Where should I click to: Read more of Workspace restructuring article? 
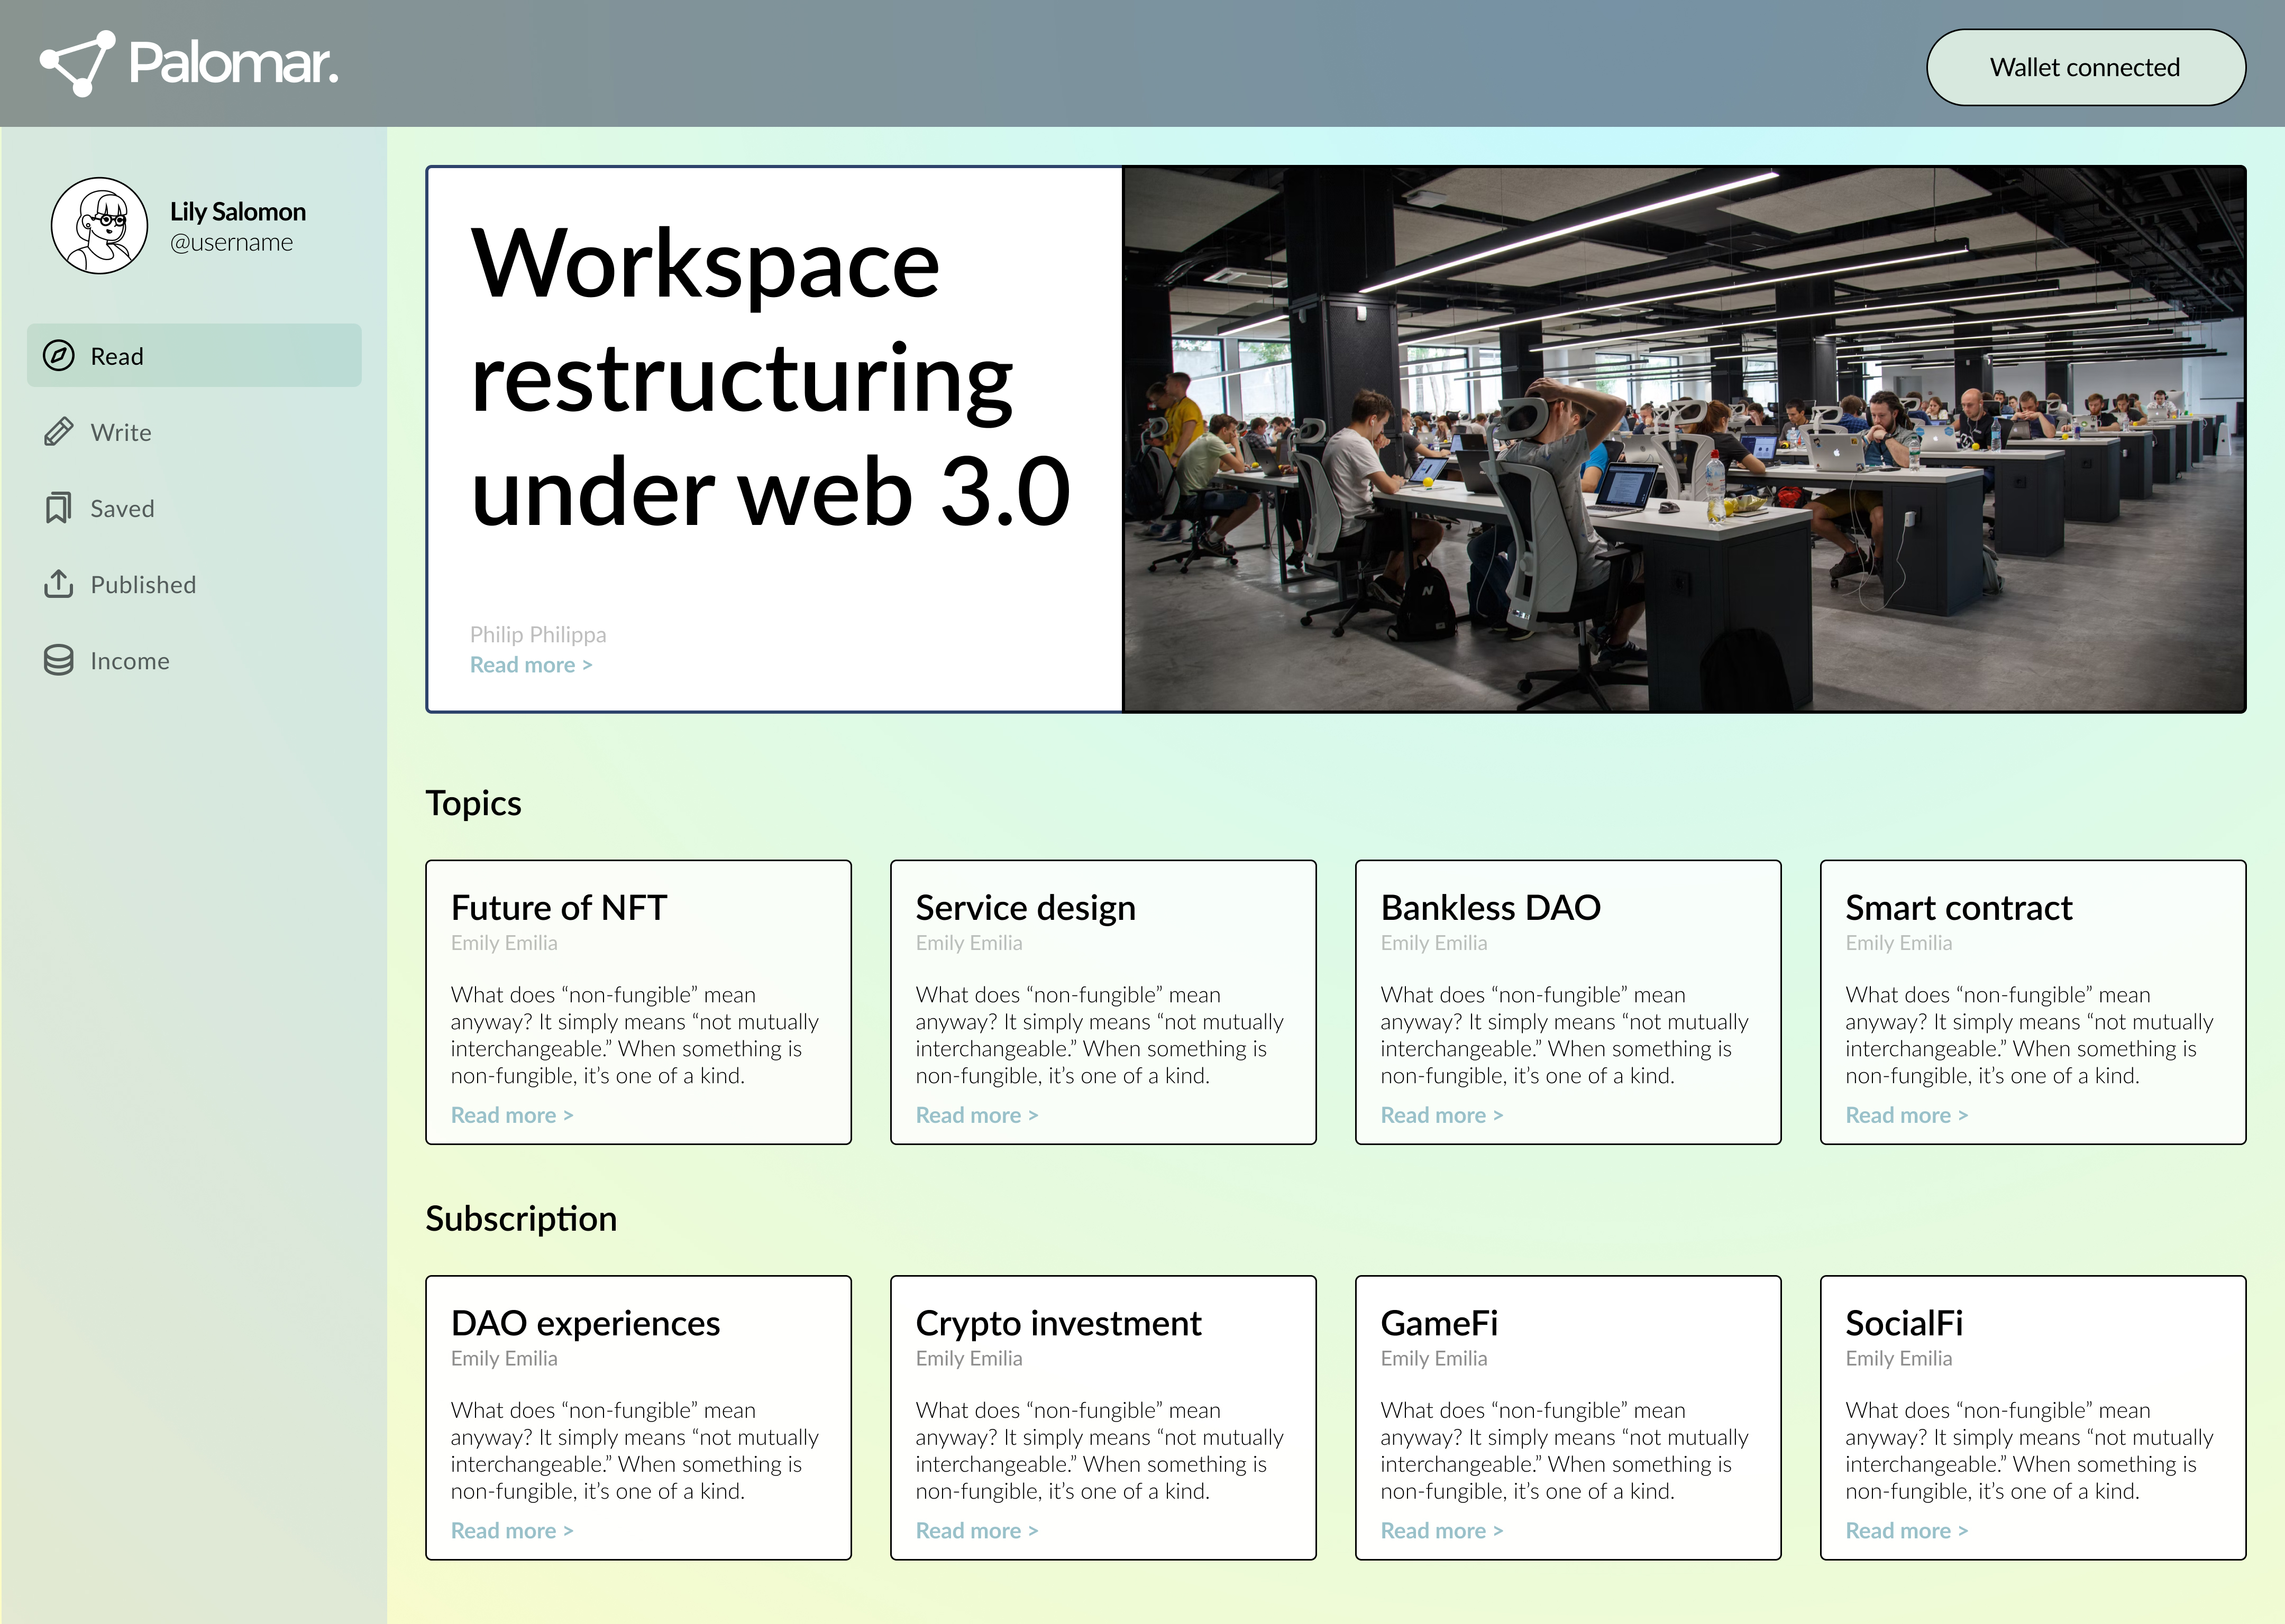coord(531,665)
